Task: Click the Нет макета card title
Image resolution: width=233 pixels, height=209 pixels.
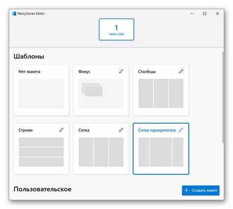Action: click(29, 72)
